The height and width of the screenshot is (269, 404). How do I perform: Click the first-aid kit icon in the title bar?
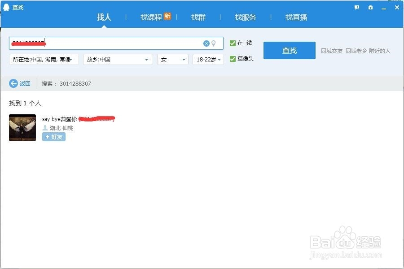(x=370, y=8)
